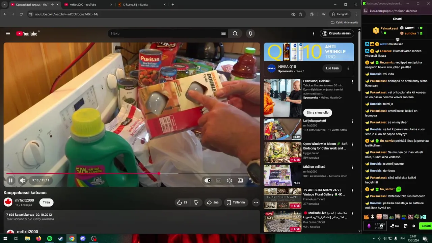The height and width of the screenshot is (243, 432).
Task: Go to the YouTube home logo
Action: point(27,33)
